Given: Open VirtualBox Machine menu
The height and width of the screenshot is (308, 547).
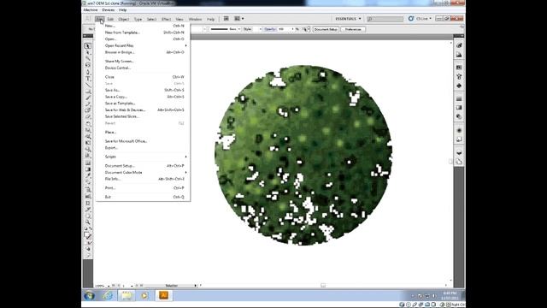Looking at the screenshot, I should click(x=91, y=9).
